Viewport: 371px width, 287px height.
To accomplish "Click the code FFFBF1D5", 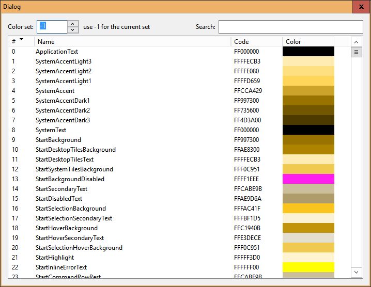I will (247, 218).
